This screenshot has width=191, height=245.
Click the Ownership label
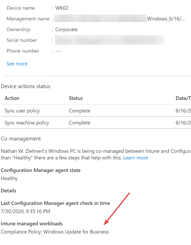click(x=18, y=30)
